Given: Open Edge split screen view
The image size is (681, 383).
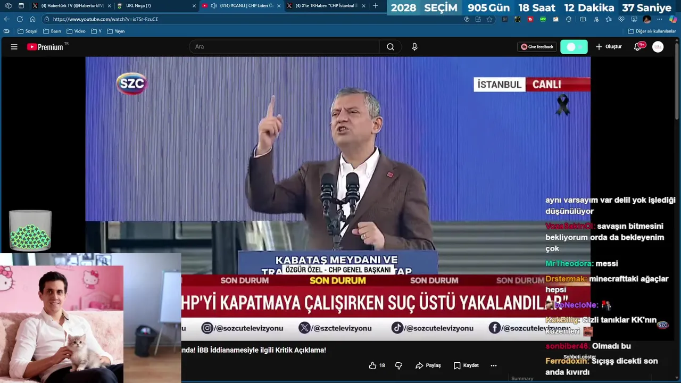Looking at the screenshot, I should (583, 19).
